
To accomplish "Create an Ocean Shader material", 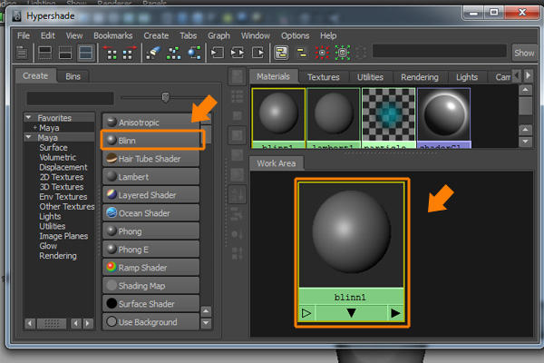I will tap(151, 213).
